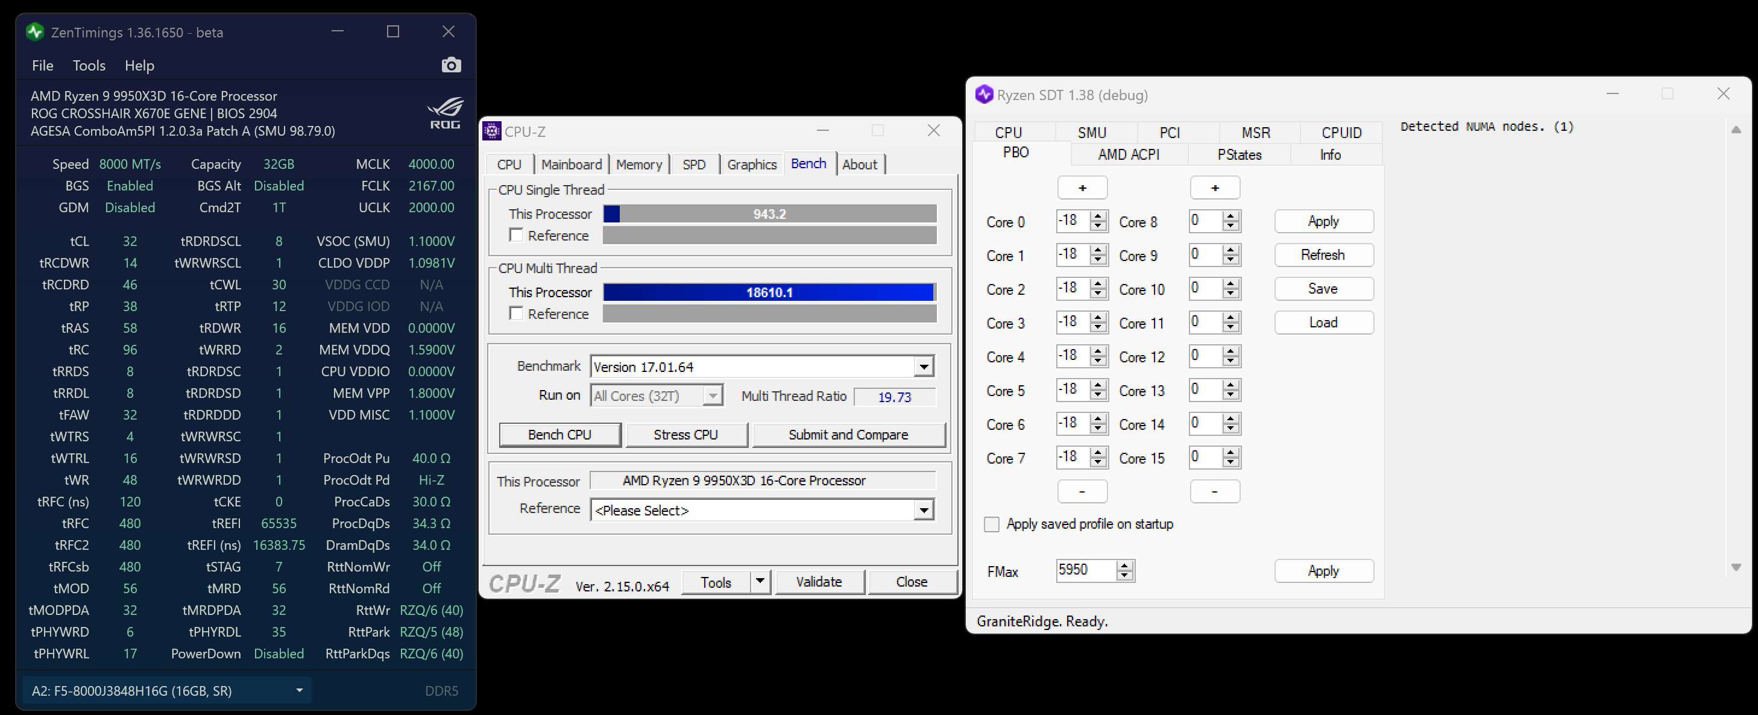Click the Ryzen SDT purple app icon

pos(984,94)
